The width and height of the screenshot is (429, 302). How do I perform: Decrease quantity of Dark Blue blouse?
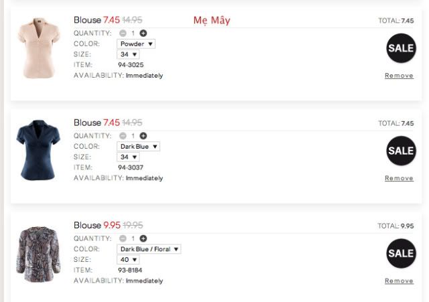123,135
